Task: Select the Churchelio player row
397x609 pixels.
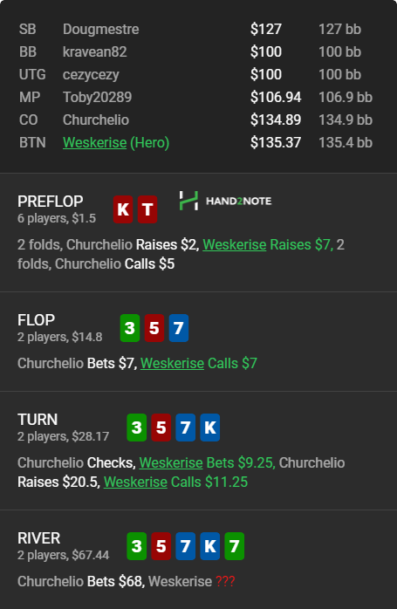Action: click(195, 120)
